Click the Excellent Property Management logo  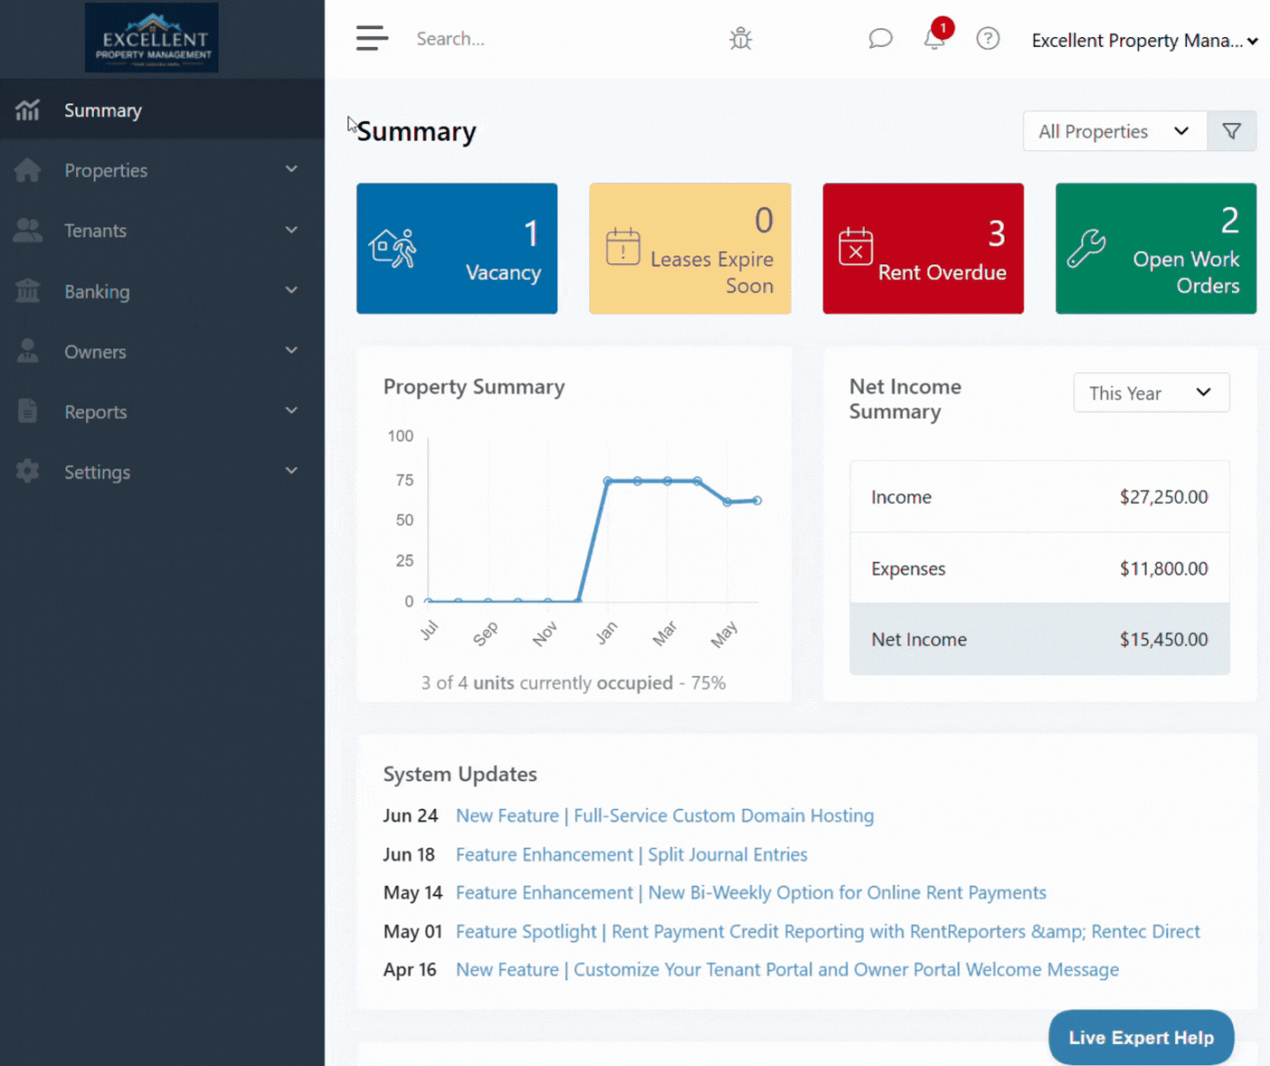[151, 38]
